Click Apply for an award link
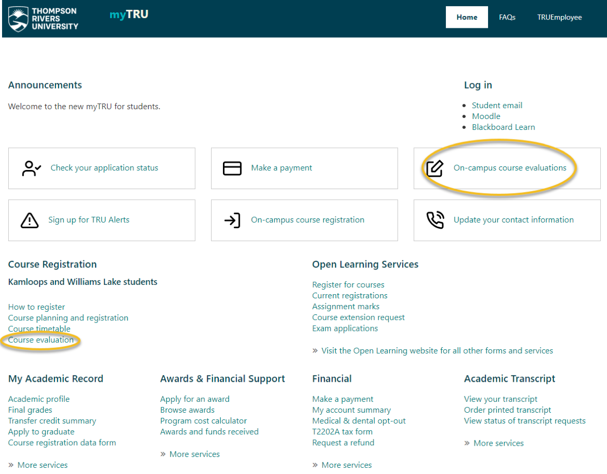The width and height of the screenshot is (607, 474). (195, 399)
